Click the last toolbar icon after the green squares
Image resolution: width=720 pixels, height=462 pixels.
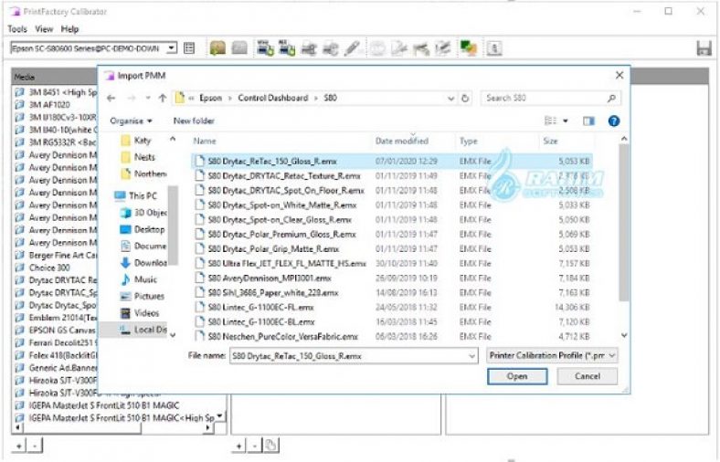[x=494, y=48]
